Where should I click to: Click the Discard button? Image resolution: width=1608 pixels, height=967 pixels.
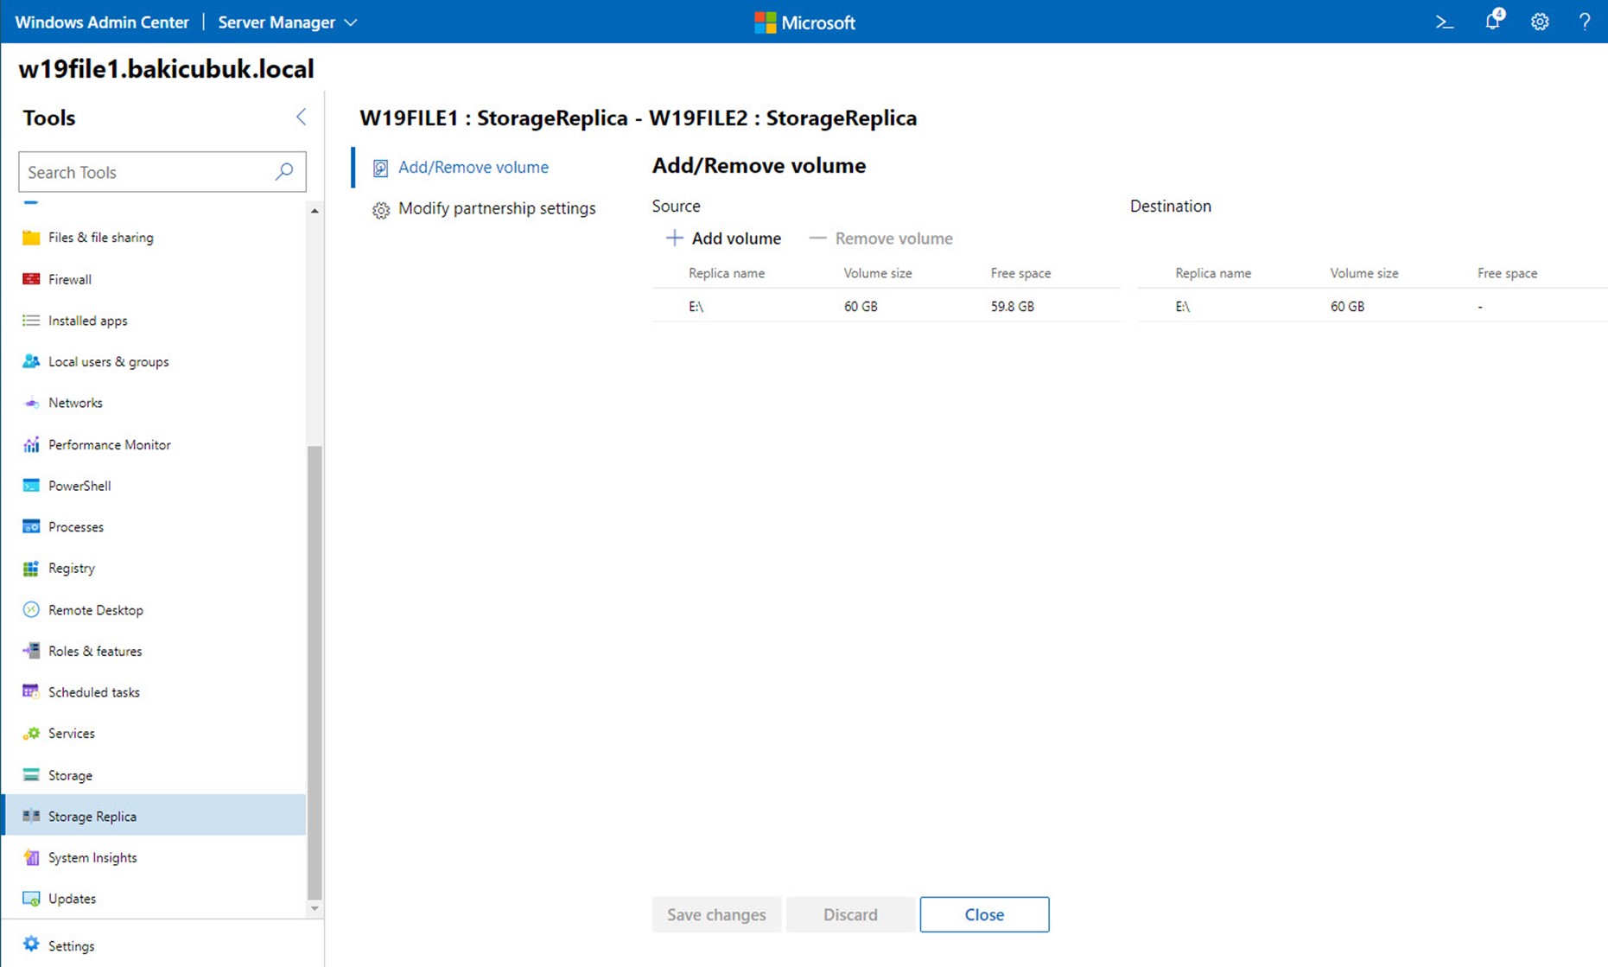click(850, 914)
